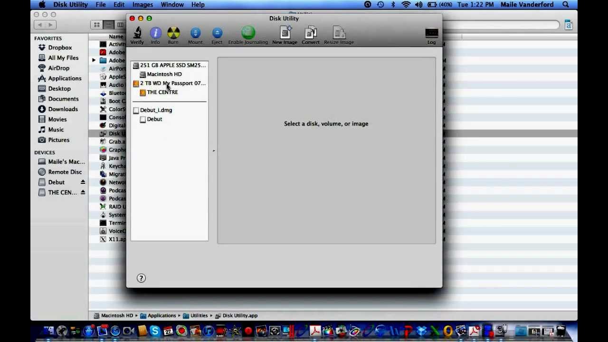This screenshot has width=608, height=342.
Task: Click the Bluetooth menu bar icon
Action: [393, 5]
